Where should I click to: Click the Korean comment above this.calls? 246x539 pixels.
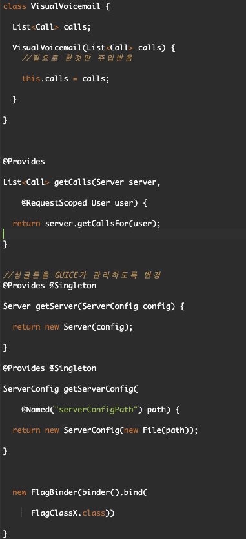[77, 58]
